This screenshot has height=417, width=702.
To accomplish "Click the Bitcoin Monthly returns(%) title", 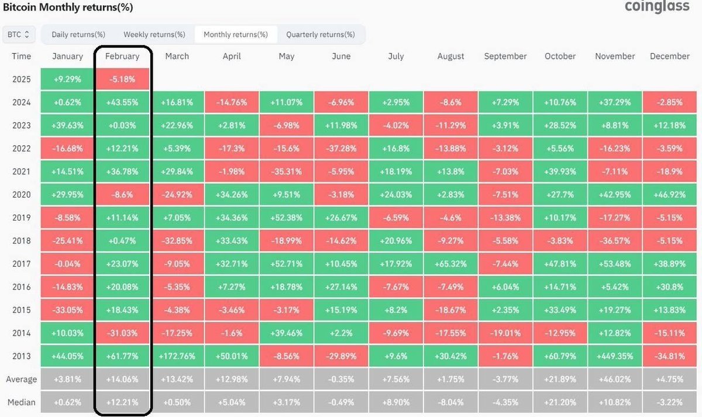I will pyautogui.click(x=68, y=8).
